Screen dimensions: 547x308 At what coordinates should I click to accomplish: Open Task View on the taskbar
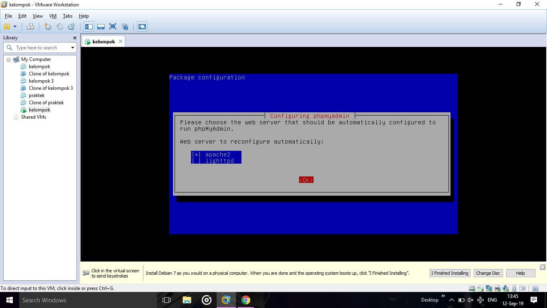pyautogui.click(x=167, y=300)
